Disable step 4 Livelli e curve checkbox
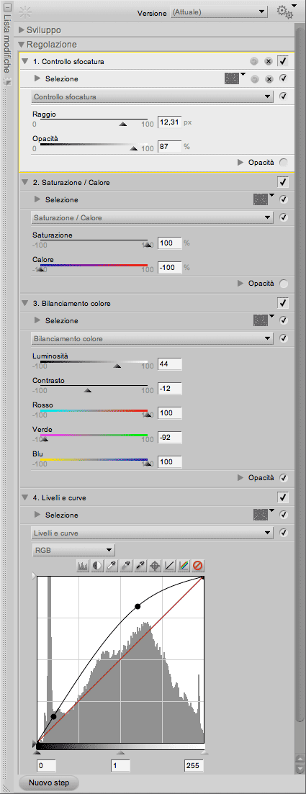 (x=283, y=497)
